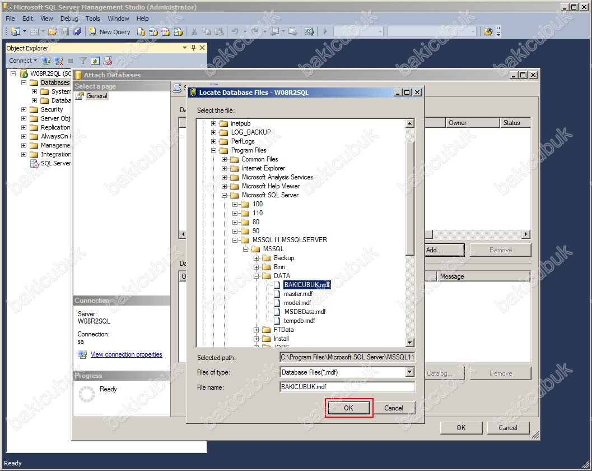Select the BAKICUBUK.mdf file in the tree
Screen dimensions: 592x471
coord(307,285)
